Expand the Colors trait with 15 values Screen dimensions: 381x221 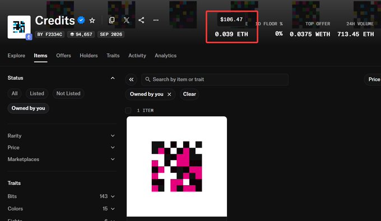point(61,209)
